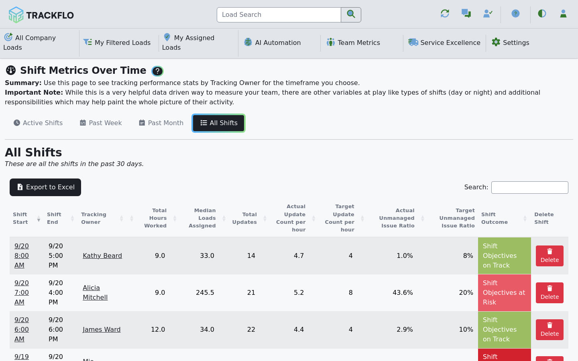This screenshot has width=578, height=361.
Task: Click the table Search input
Action: 530,187
